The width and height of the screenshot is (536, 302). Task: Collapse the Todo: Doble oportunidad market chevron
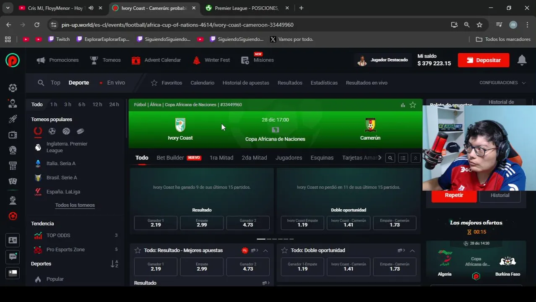412,250
